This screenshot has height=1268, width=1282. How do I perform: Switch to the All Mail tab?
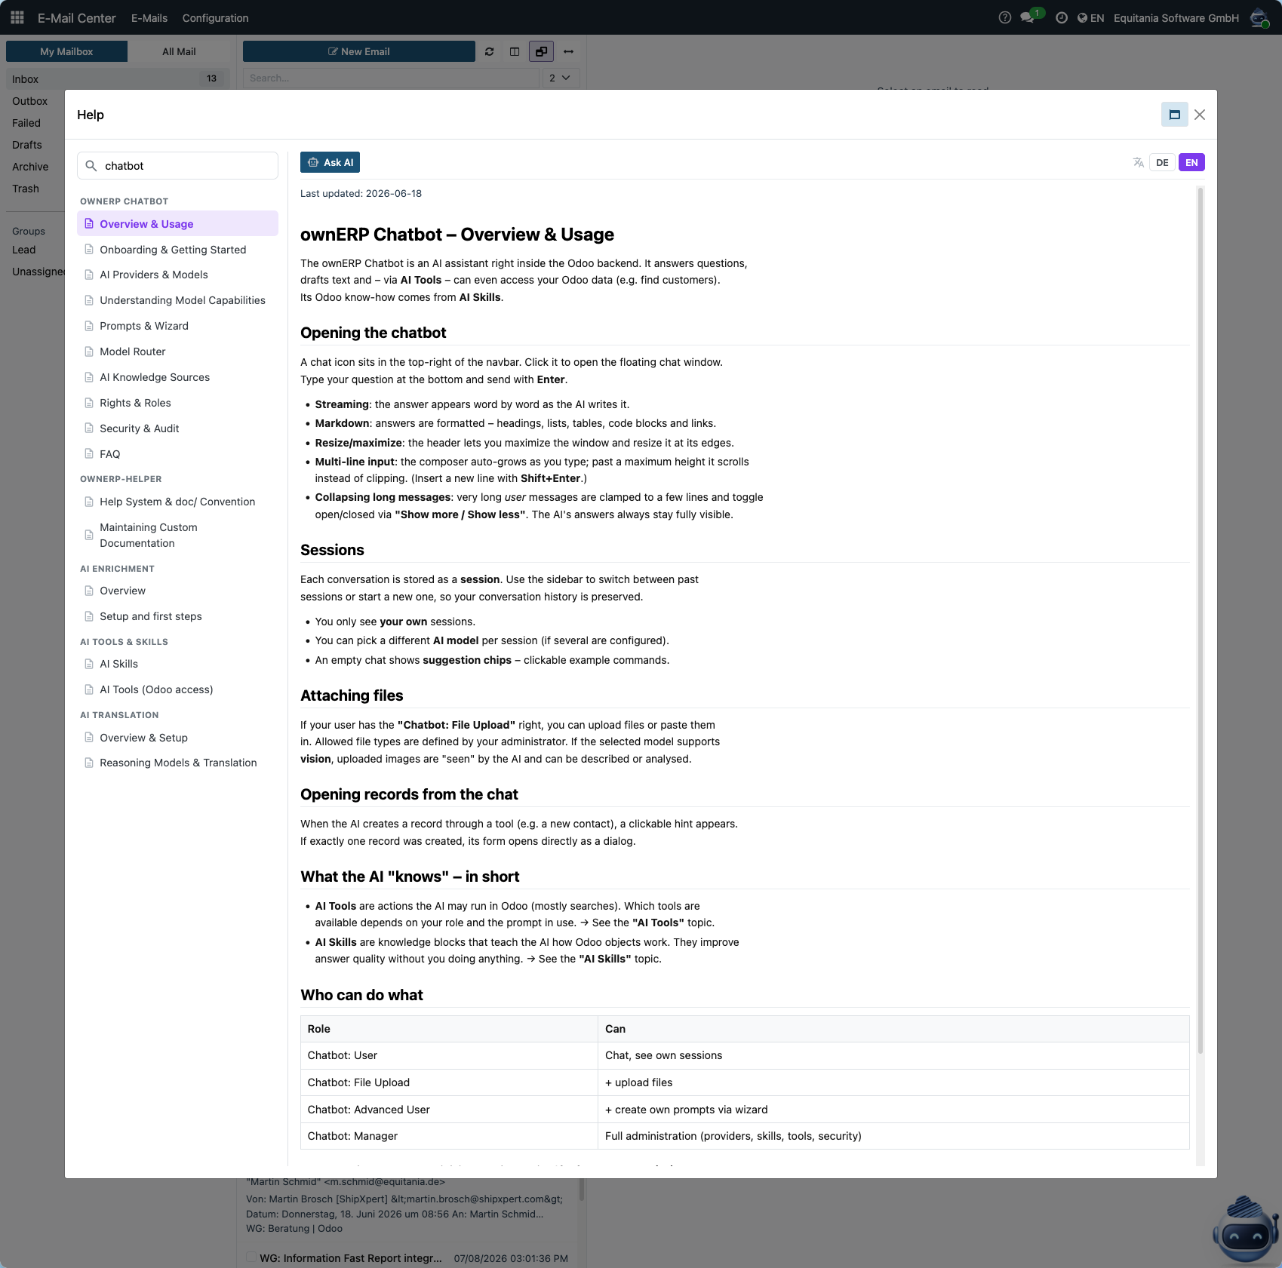pyautogui.click(x=179, y=51)
